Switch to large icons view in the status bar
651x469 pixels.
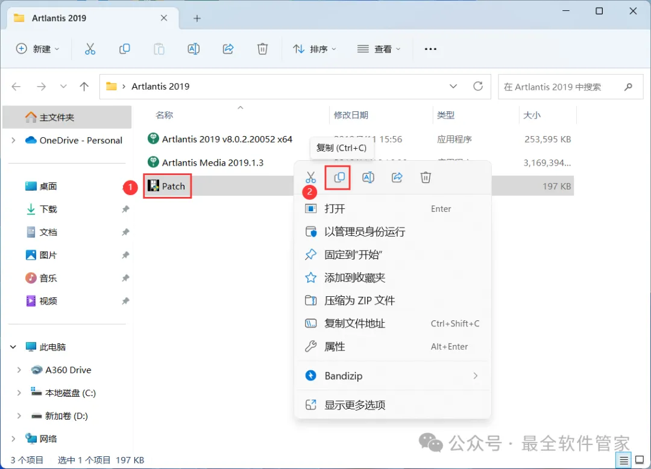640,460
